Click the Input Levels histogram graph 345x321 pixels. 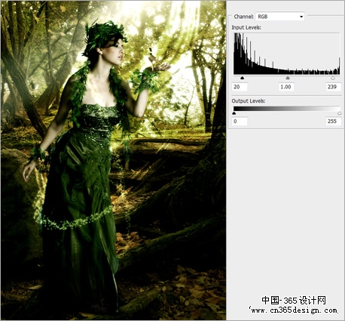click(x=287, y=54)
